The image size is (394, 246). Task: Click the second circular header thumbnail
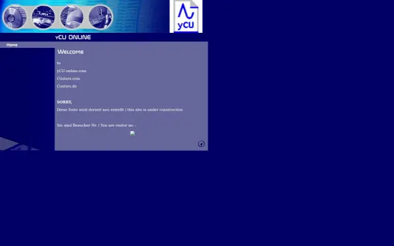click(43, 17)
